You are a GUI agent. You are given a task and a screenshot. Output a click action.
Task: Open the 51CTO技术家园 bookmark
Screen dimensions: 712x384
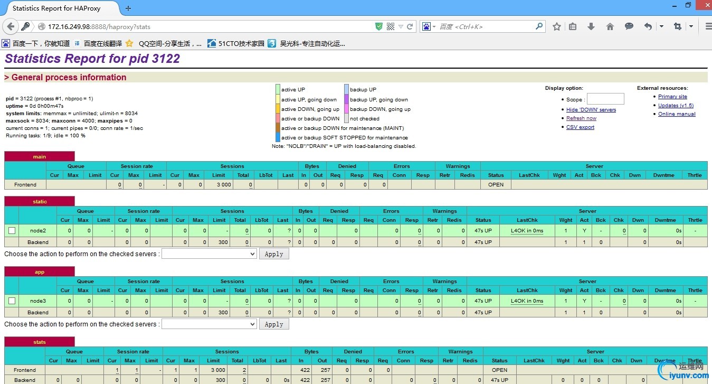point(236,44)
